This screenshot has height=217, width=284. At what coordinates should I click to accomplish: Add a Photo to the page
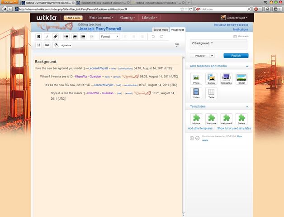[x=196, y=79]
